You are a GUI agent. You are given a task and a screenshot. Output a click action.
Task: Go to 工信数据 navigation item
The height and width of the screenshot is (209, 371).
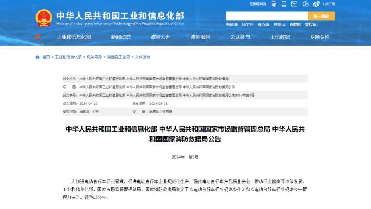click(280, 37)
